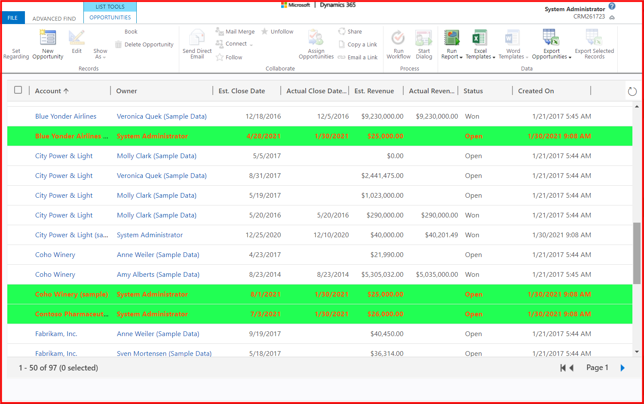
Task: Sort by Created On column header
Action: point(536,91)
